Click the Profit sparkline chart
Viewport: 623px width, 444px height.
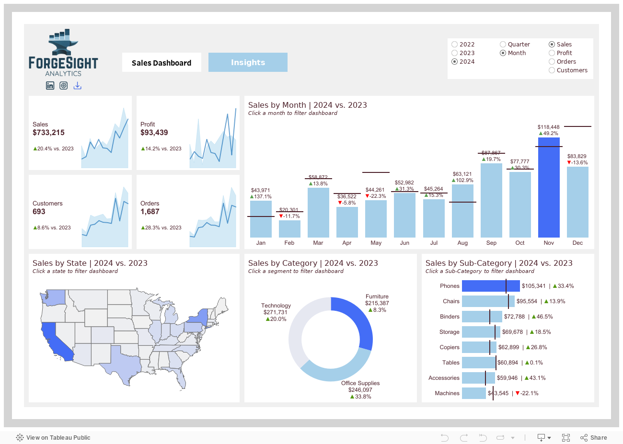[213, 137]
